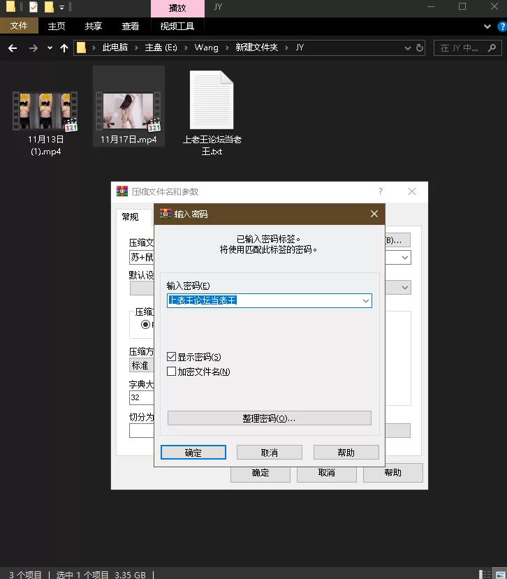Open the 查看 ribbon tab

131,27
